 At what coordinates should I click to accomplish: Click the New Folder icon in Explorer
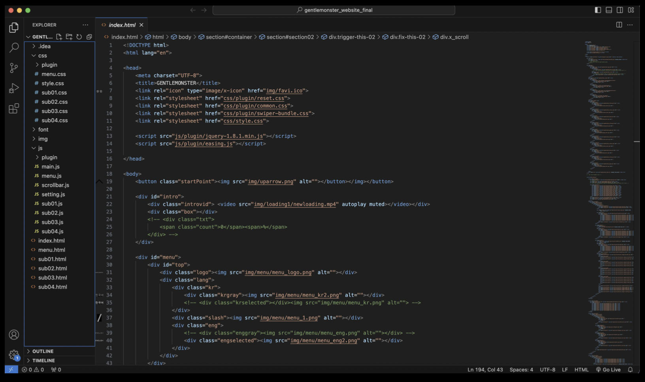pos(69,37)
